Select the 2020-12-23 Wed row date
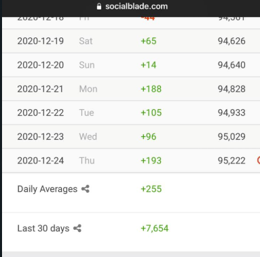The height and width of the screenshot is (257, 260). (41, 136)
